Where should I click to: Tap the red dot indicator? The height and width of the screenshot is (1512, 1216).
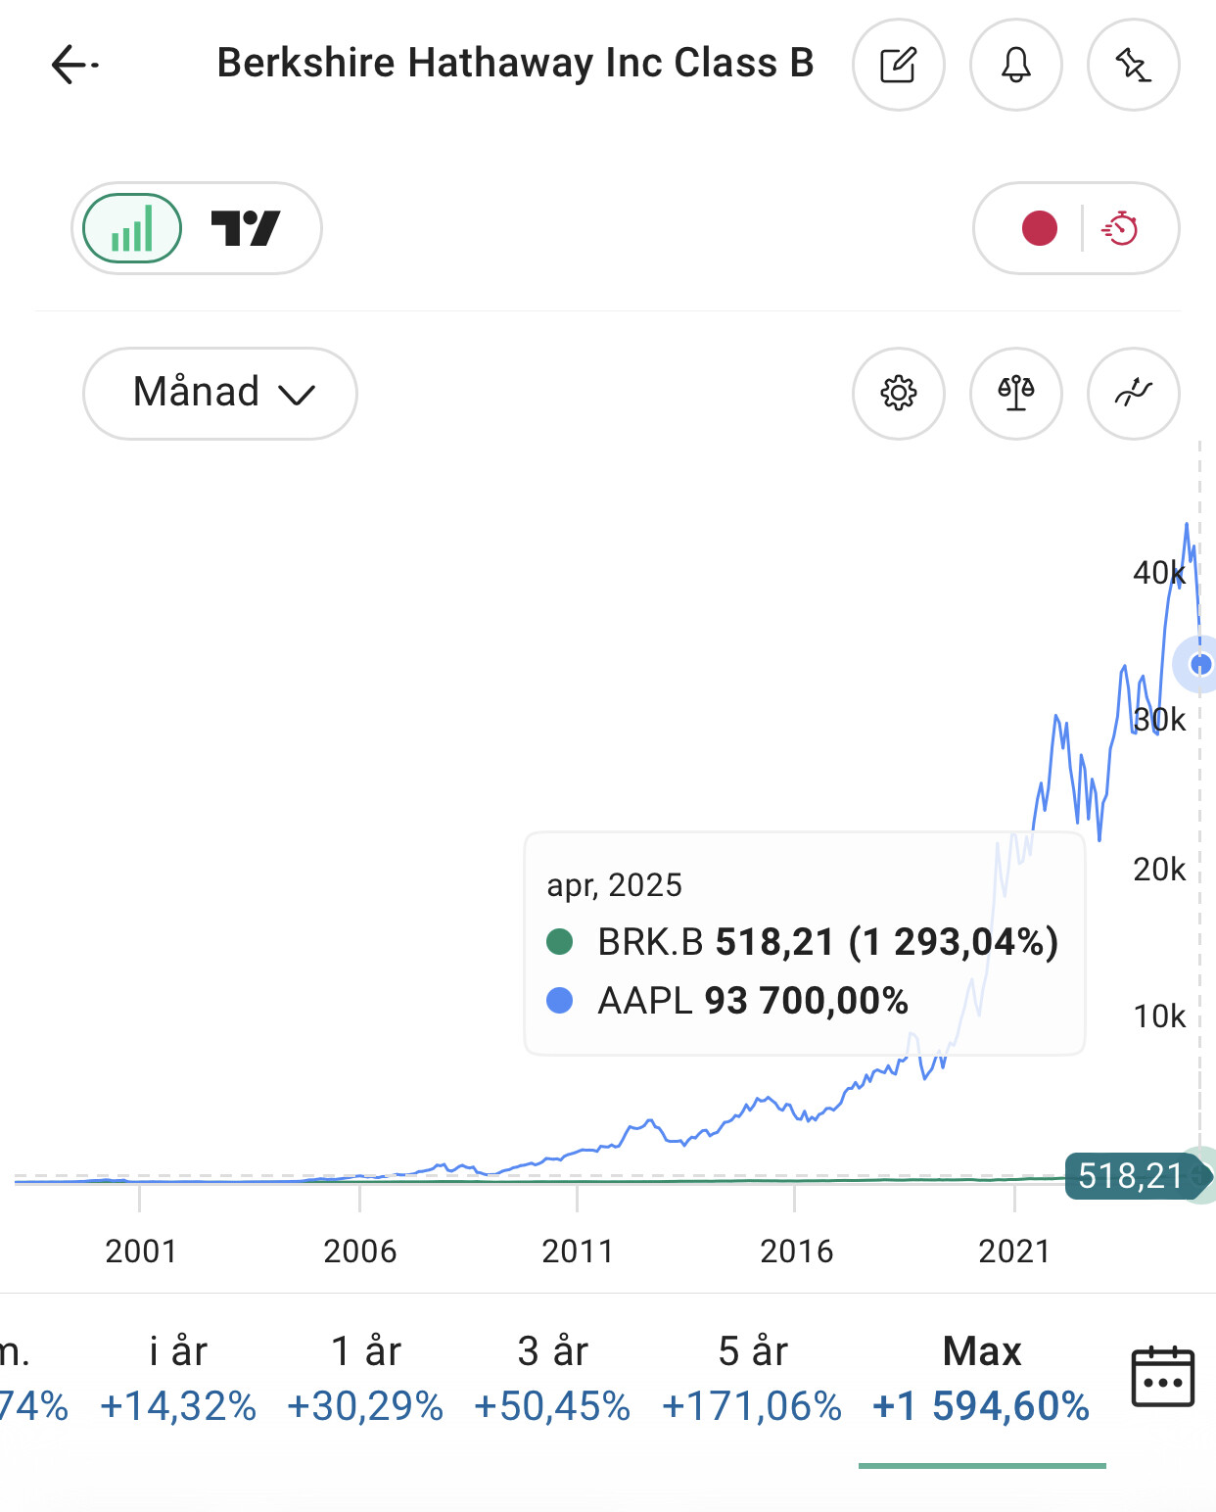click(1039, 229)
